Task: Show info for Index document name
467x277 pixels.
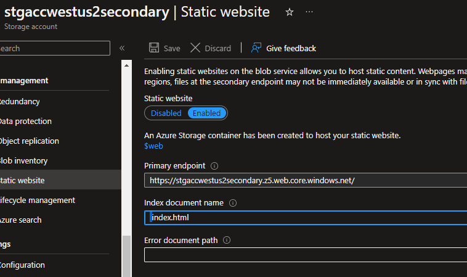Action: [x=233, y=203]
